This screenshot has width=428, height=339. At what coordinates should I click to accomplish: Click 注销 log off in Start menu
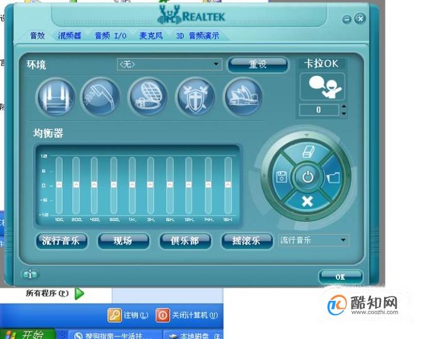coord(128,315)
